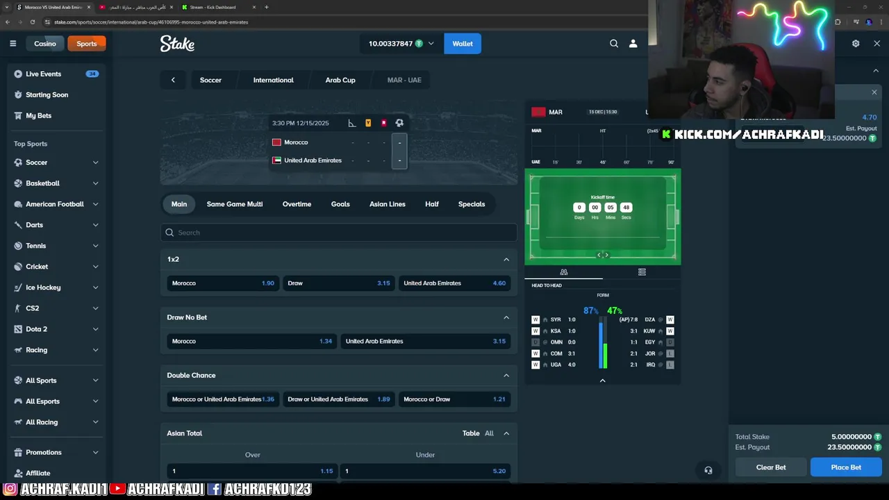Expand the All Sports sidebar chevron
The image size is (889, 500).
point(95,381)
